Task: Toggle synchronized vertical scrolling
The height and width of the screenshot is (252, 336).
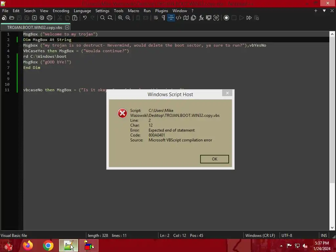Action: [x=138, y=18]
